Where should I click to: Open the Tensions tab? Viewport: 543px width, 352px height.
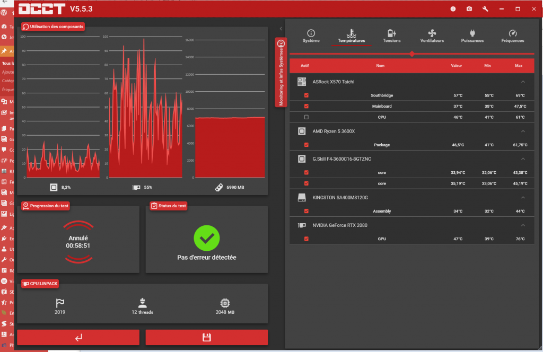392,36
